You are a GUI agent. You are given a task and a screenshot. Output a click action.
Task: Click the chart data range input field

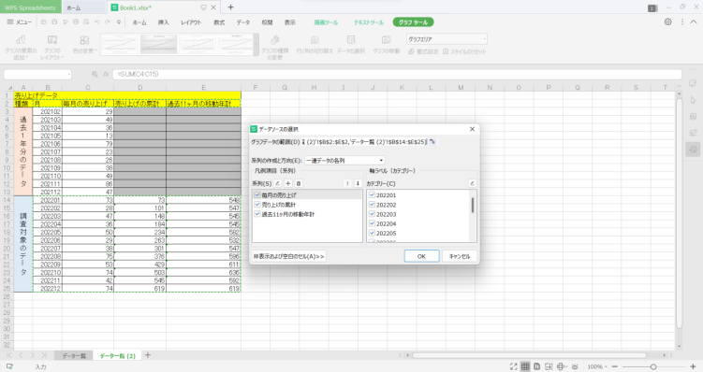(365, 142)
